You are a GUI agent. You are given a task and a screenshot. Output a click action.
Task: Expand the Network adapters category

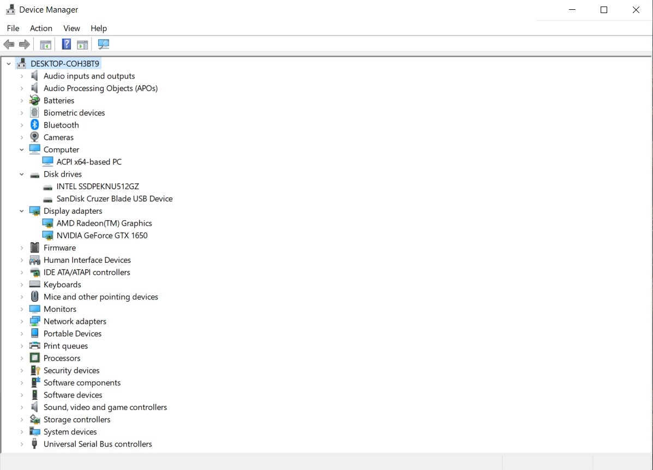(22, 322)
